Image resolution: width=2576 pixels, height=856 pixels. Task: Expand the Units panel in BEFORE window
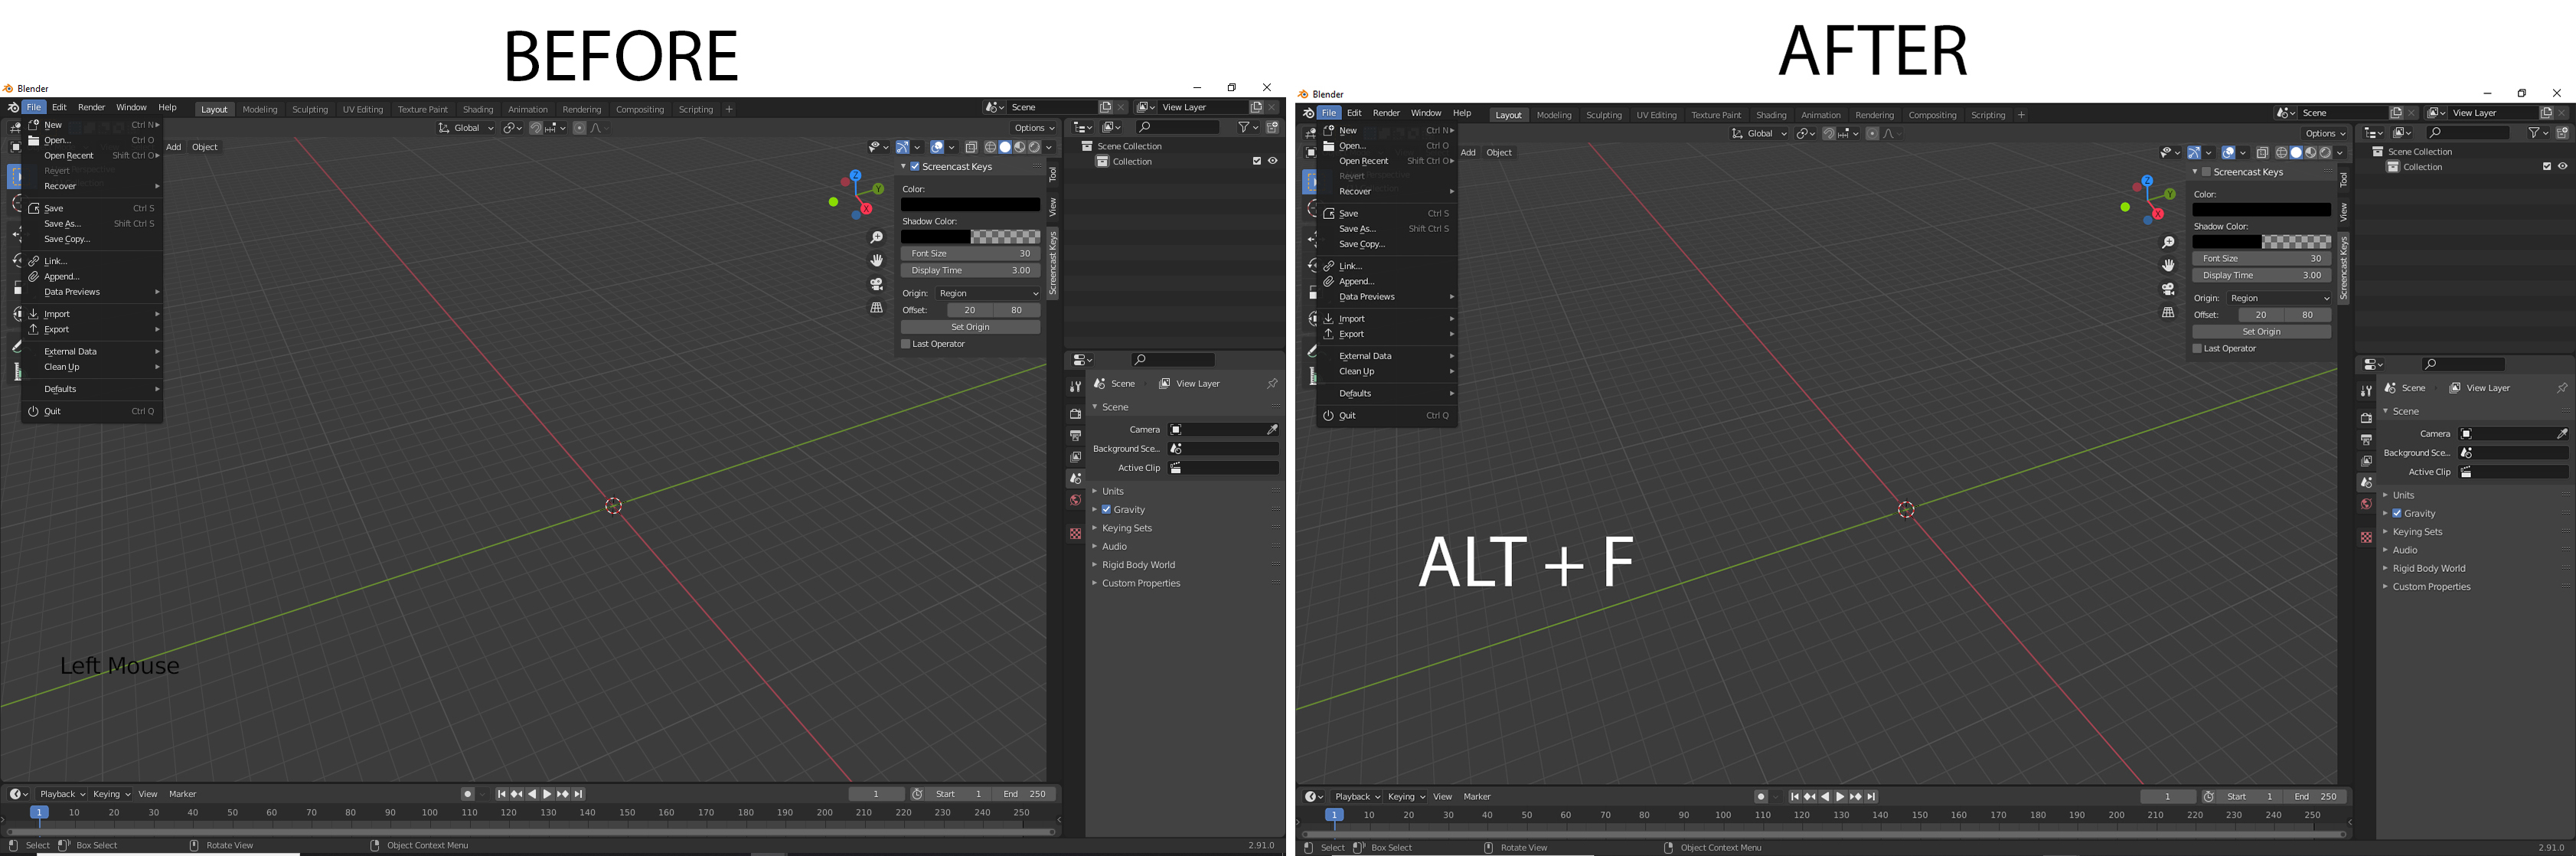tap(1113, 491)
